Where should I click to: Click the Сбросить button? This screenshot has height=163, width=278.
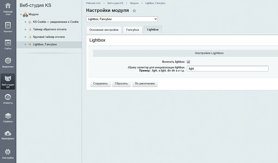tap(121, 83)
